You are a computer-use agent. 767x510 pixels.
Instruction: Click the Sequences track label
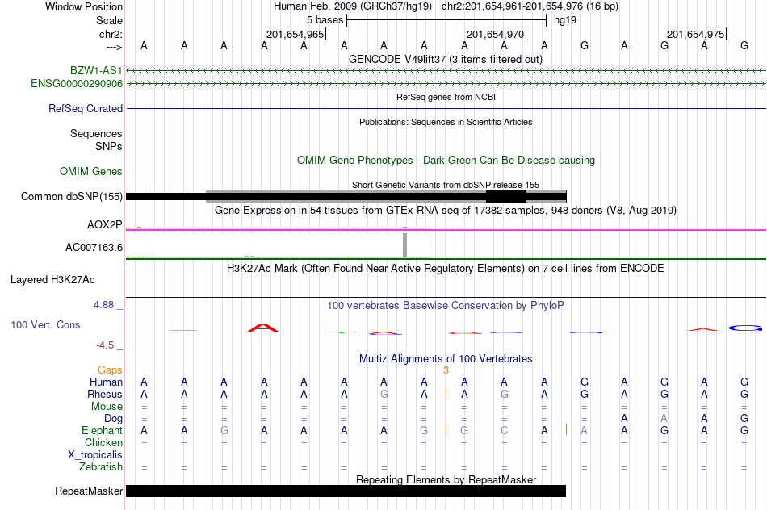click(96, 133)
